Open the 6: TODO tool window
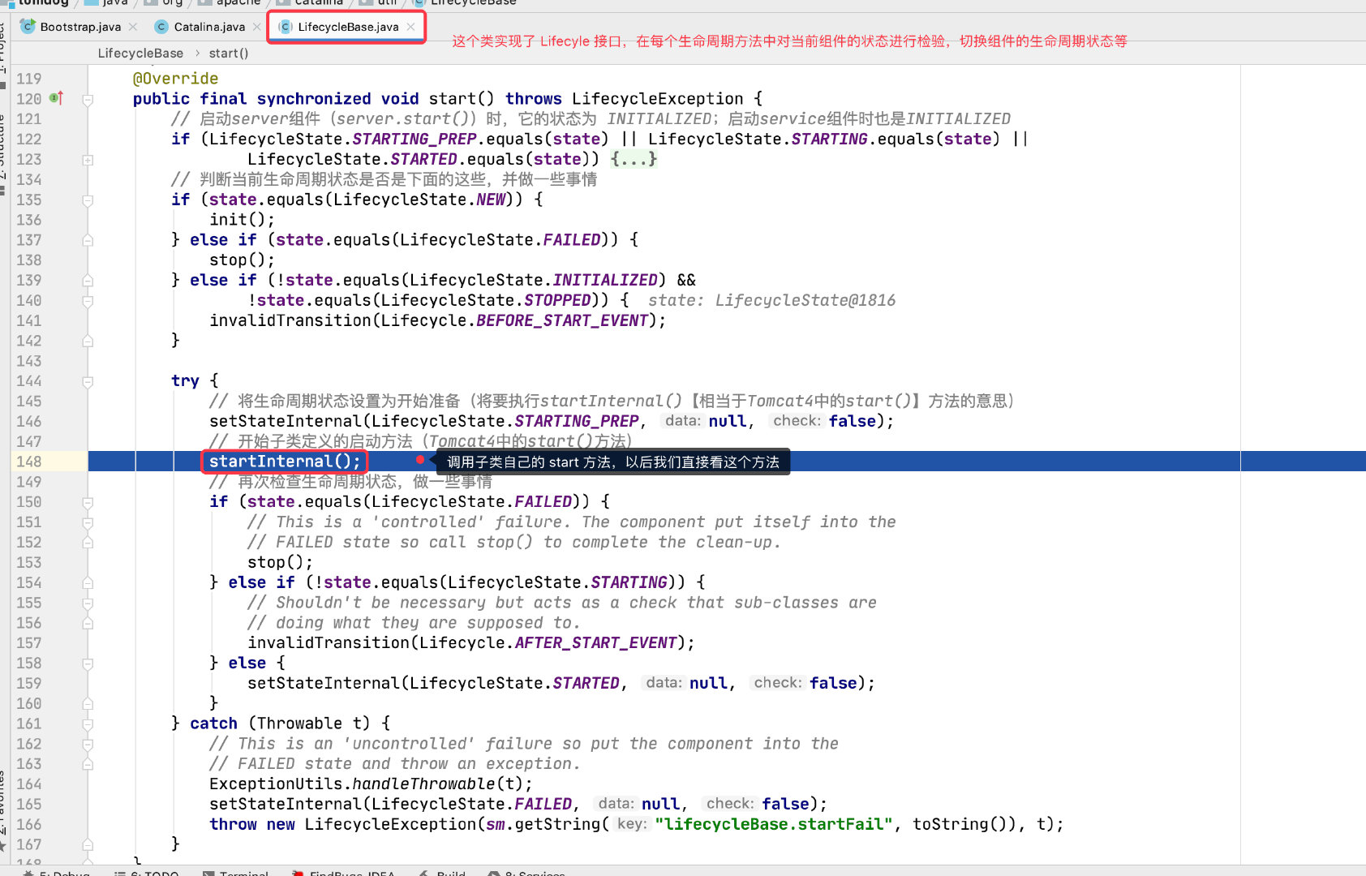Viewport: 1366px width, 876px height. [147, 873]
